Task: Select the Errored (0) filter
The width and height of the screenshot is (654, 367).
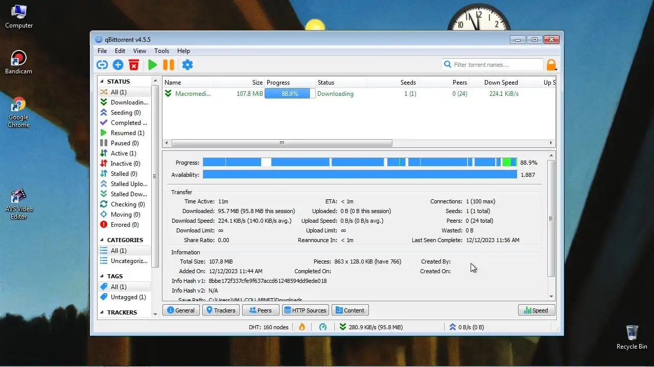Action: pos(124,225)
